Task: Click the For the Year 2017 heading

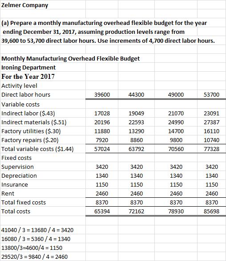Action: click(28, 77)
